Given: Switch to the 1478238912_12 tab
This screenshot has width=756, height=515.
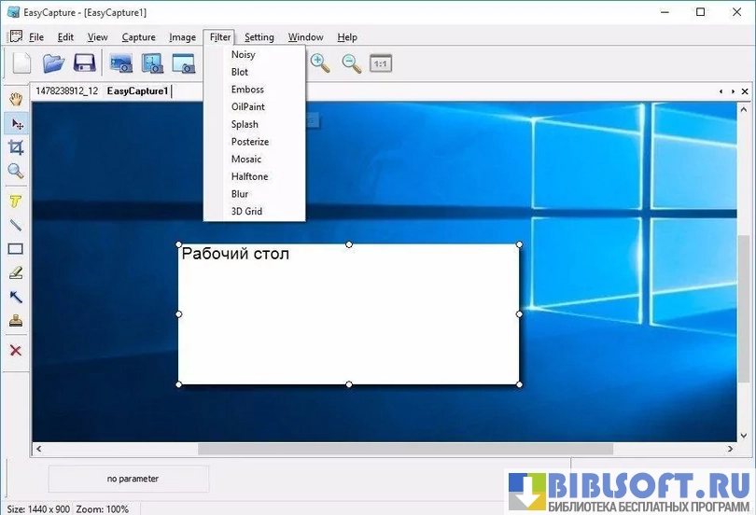Looking at the screenshot, I should click(x=67, y=91).
